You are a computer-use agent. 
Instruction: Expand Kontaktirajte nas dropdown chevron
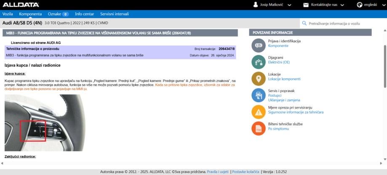tap(342, 5)
